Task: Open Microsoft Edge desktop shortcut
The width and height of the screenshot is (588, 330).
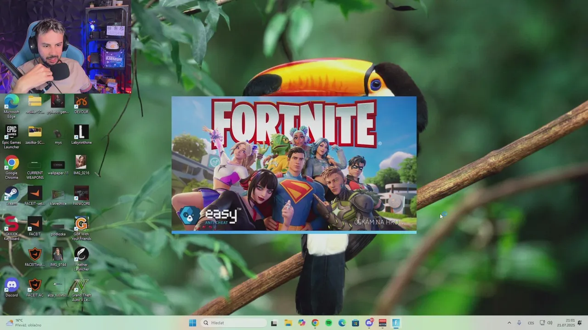Action: pos(11,106)
